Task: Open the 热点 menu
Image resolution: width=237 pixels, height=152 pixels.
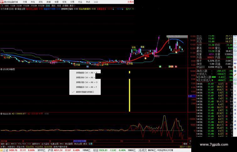Action: tap(88, 2)
